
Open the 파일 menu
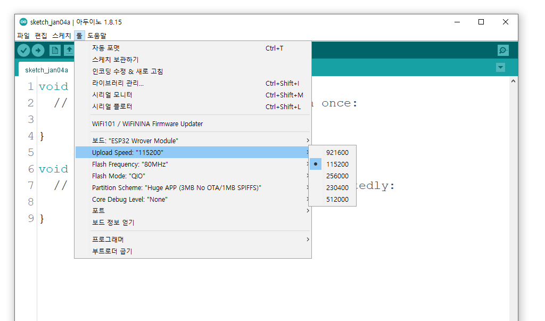23,36
